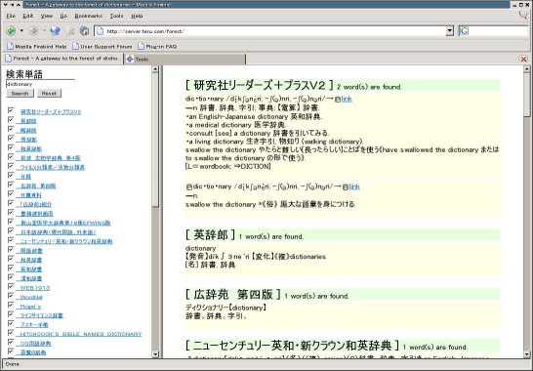Open User Support Forum bookmark

tap(102, 46)
